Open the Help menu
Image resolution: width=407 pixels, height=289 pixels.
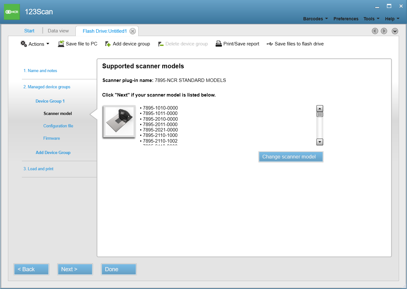[392, 19]
